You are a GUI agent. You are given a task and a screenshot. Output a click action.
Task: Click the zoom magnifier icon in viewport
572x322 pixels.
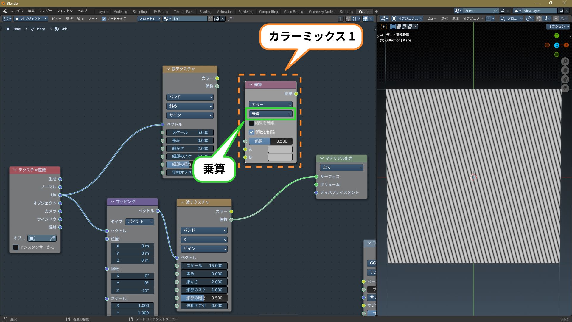tap(565, 62)
